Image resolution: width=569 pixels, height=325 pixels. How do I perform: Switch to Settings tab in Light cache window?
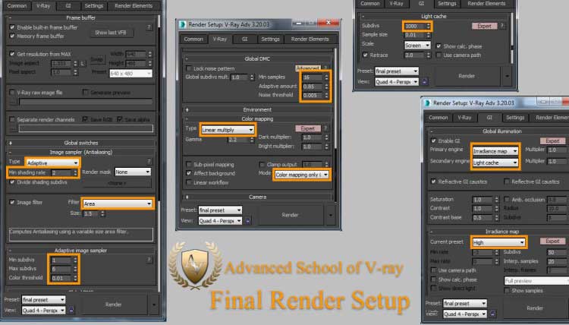tap(447, 4)
